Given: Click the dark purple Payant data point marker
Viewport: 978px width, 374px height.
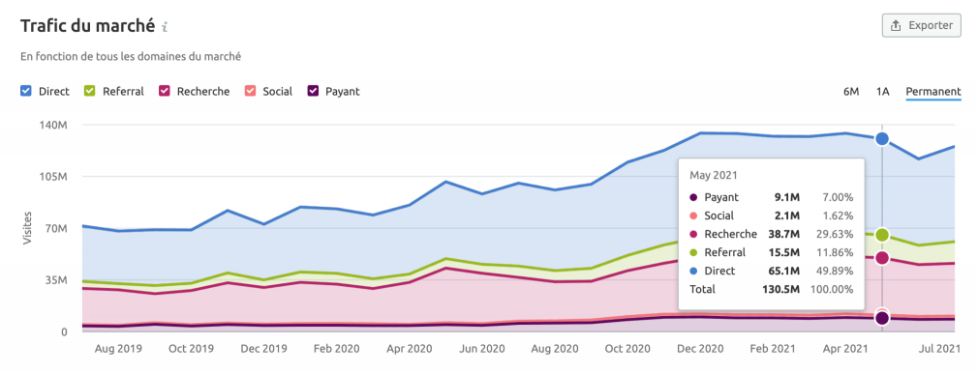Looking at the screenshot, I should tap(882, 318).
